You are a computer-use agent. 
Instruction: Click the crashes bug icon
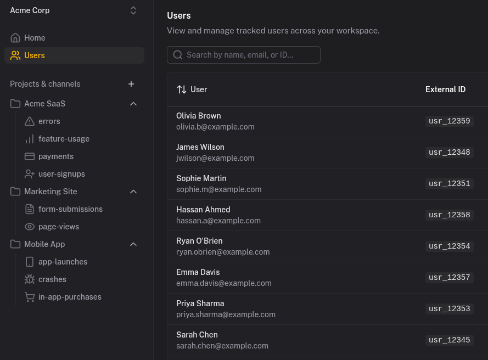30,279
